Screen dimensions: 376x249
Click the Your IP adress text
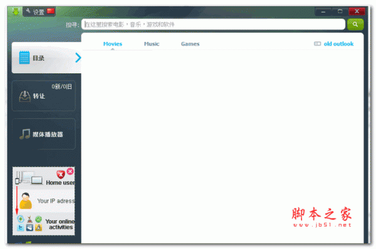(x=56, y=201)
